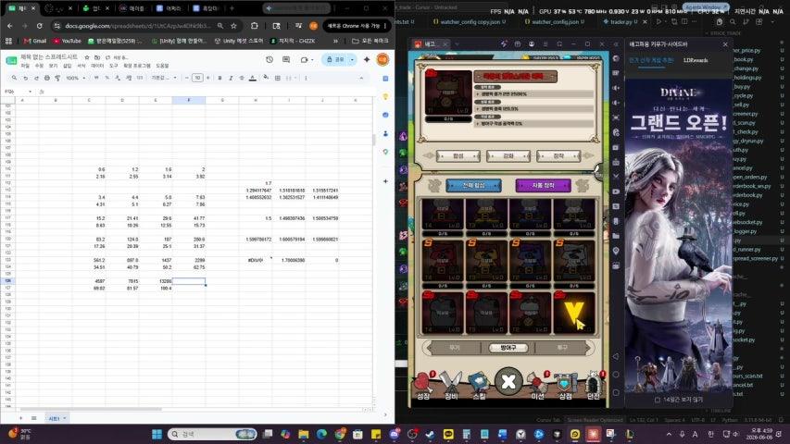Viewport: 790px width, 444px height.
Task: Increase font size with plus button
Action: 208,78
